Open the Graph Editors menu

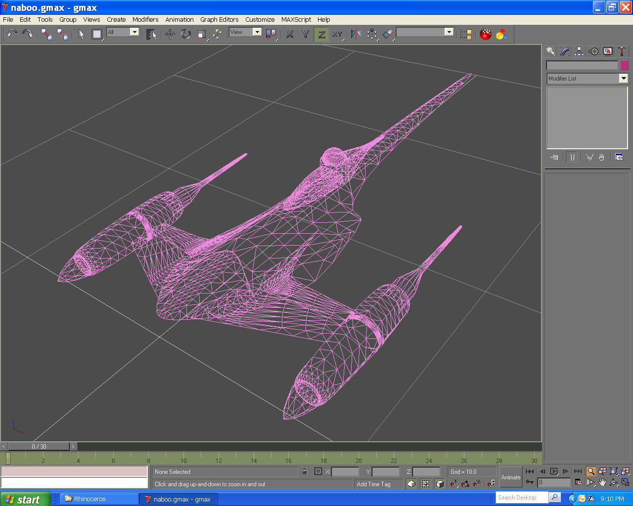click(220, 19)
